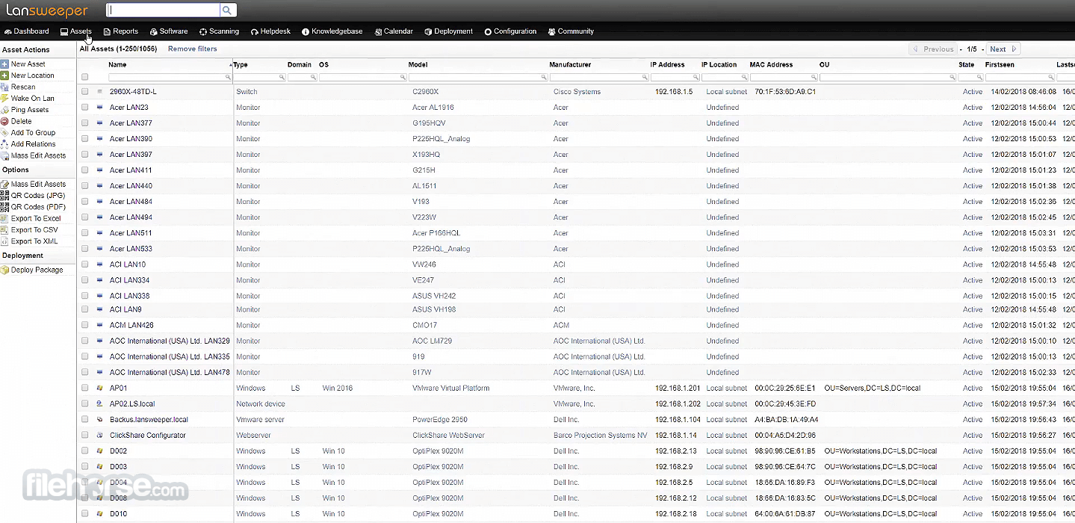The width and height of the screenshot is (1075, 523).
Task: Click the switch icon for 2960X-48TD-L
Action: 99,92
